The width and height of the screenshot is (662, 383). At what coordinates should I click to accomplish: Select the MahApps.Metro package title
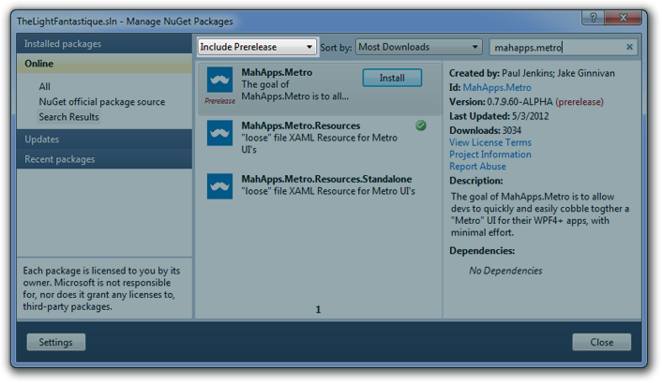coord(277,72)
